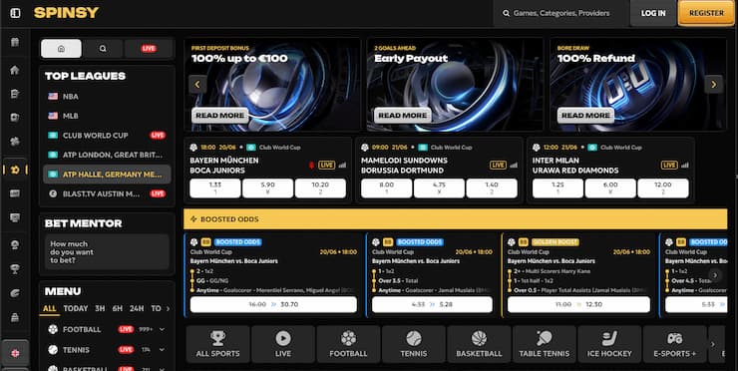The height and width of the screenshot is (371, 738).
Task: Bet on Boca Juniors win at 10.20
Action: pos(320,188)
